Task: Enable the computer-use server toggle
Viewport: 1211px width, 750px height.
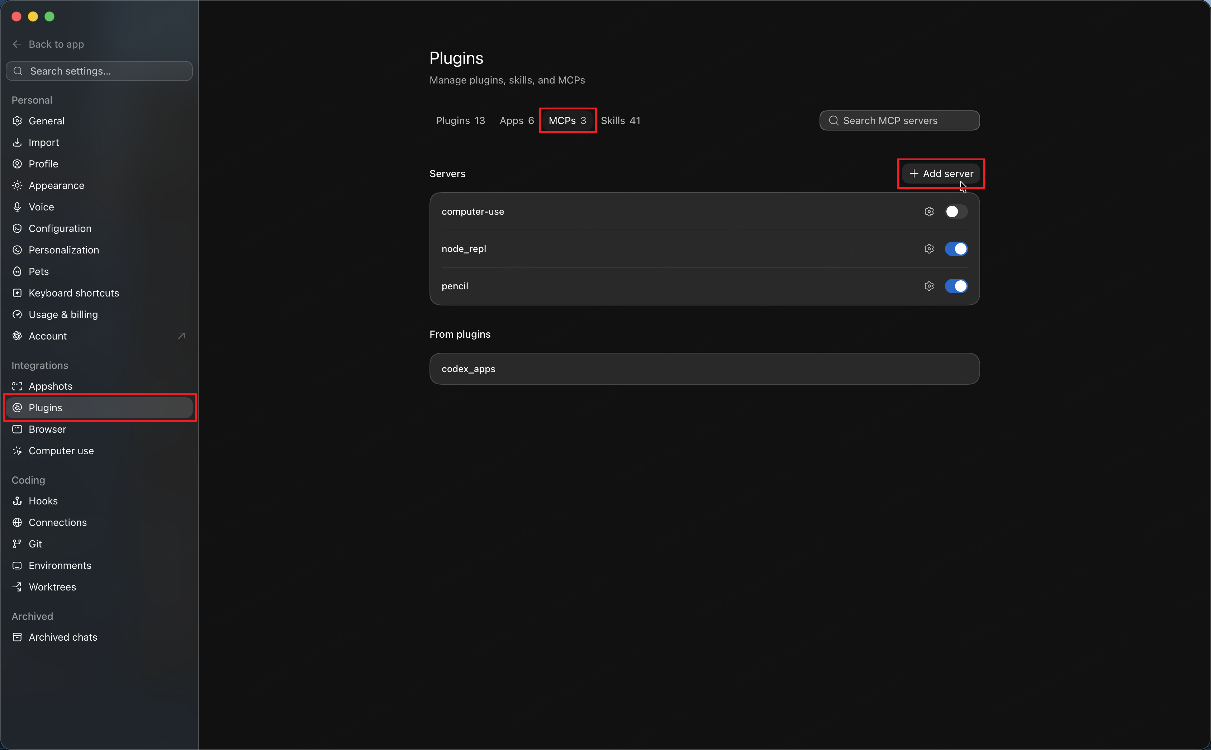Action: point(956,211)
